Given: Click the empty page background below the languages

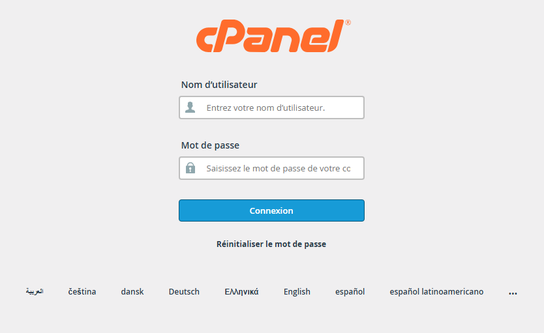Looking at the screenshot, I should click(x=271, y=319).
